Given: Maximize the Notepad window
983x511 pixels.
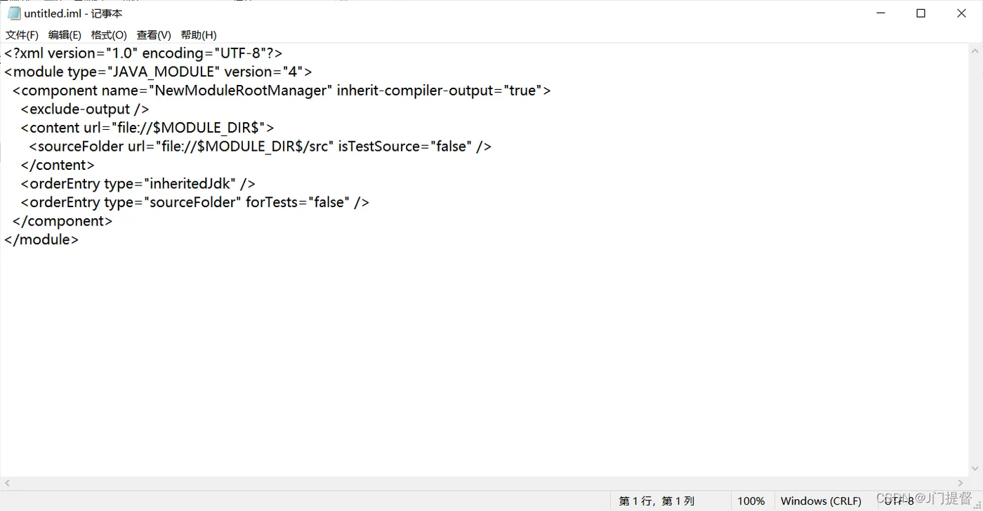Looking at the screenshot, I should point(921,13).
